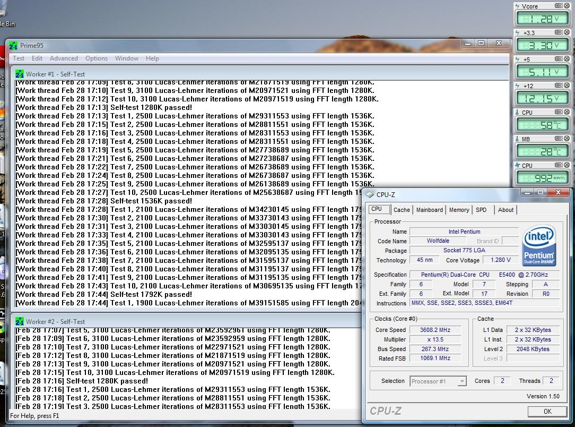Click the Cores count value in CPU-Z
Screen dimensions: 575x427
[502, 381]
